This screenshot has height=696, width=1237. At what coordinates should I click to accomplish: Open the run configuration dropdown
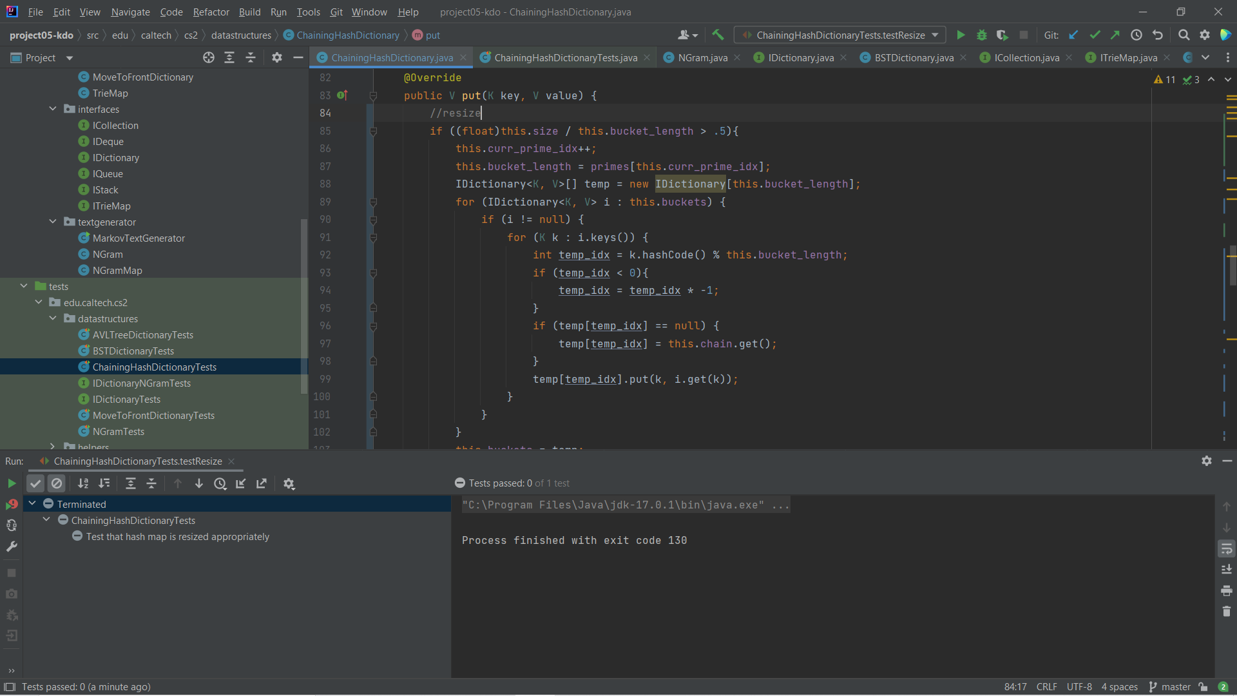(x=935, y=35)
